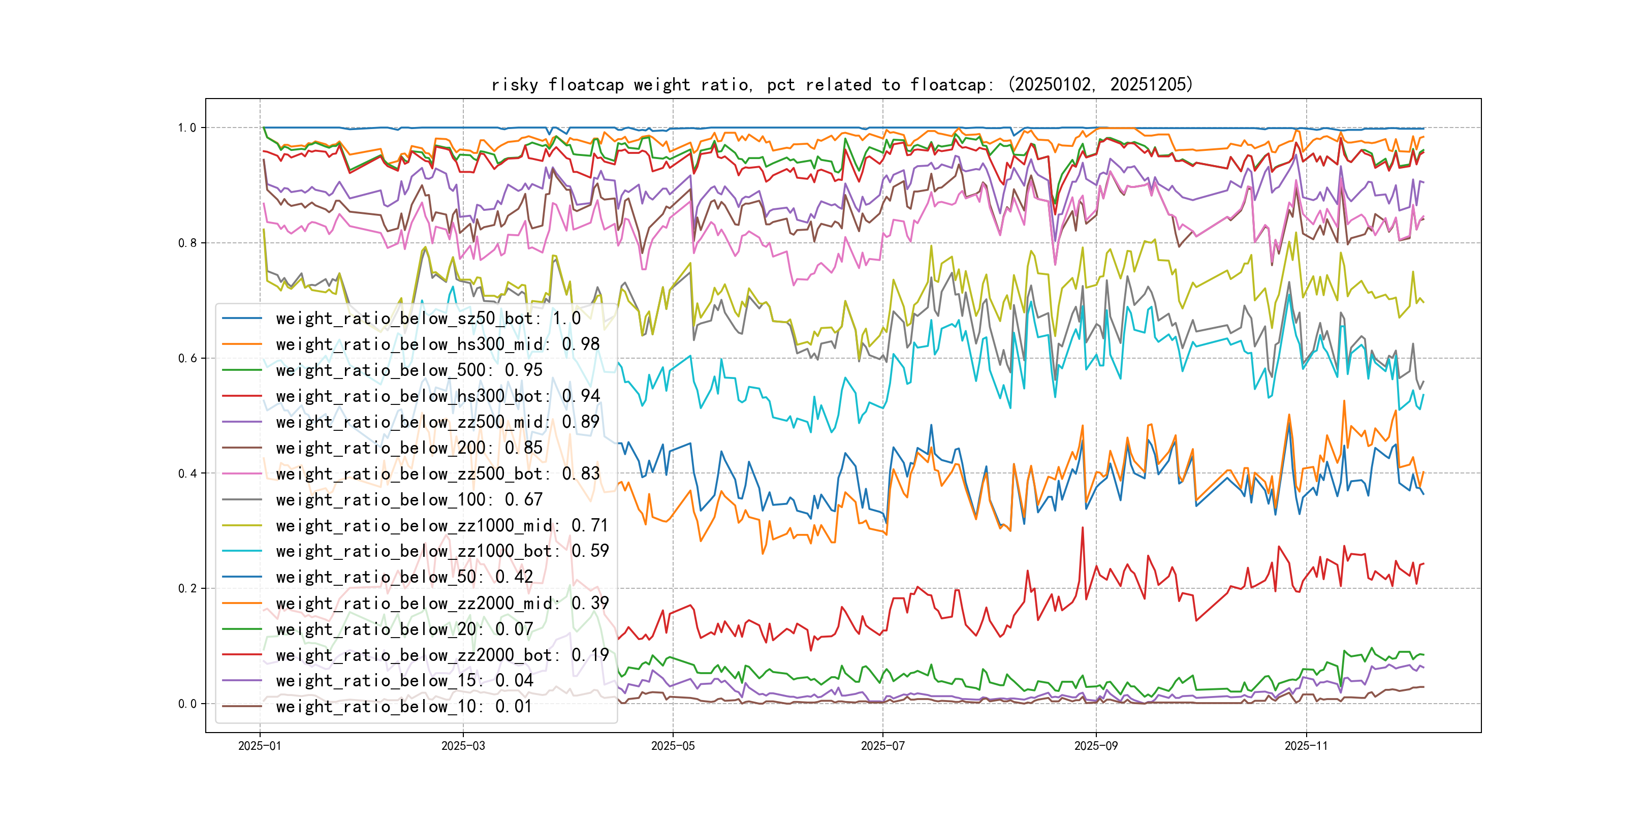Click the 2025-07 x-axis tick label
Viewport: 1646px width, 823px height.
pyautogui.click(x=882, y=746)
